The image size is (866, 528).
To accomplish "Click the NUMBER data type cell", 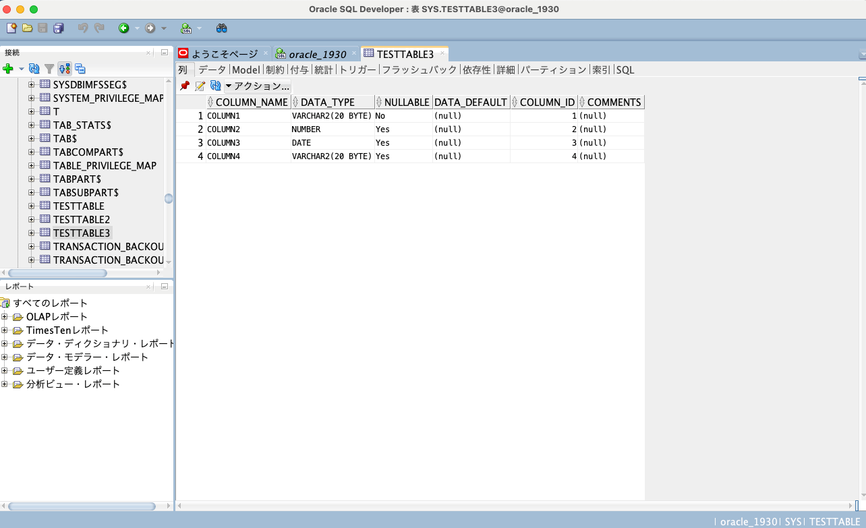I will coord(333,129).
